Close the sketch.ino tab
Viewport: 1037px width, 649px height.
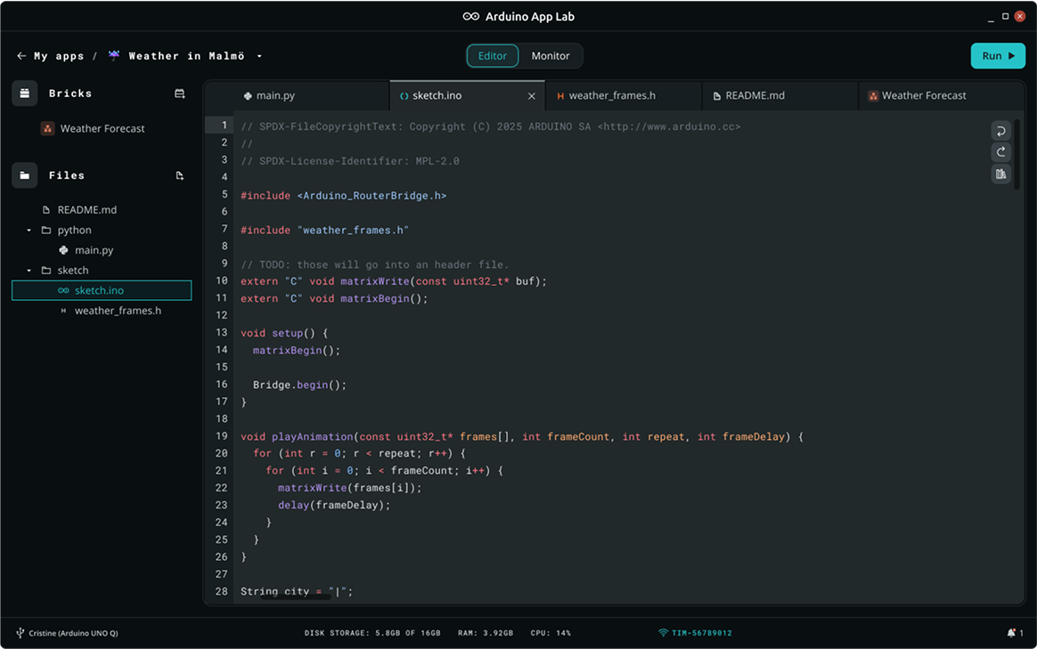(x=532, y=96)
